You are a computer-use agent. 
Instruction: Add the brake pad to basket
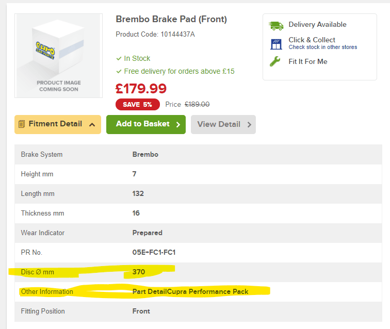pos(142,124)
